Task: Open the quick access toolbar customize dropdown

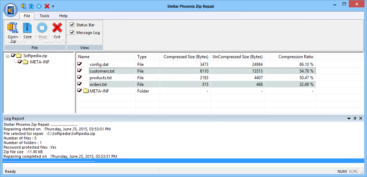Action: click(53, 6)
